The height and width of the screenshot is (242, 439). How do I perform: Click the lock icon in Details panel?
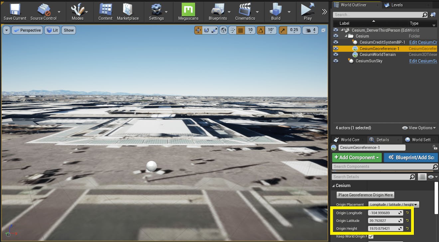pos(435,147)
